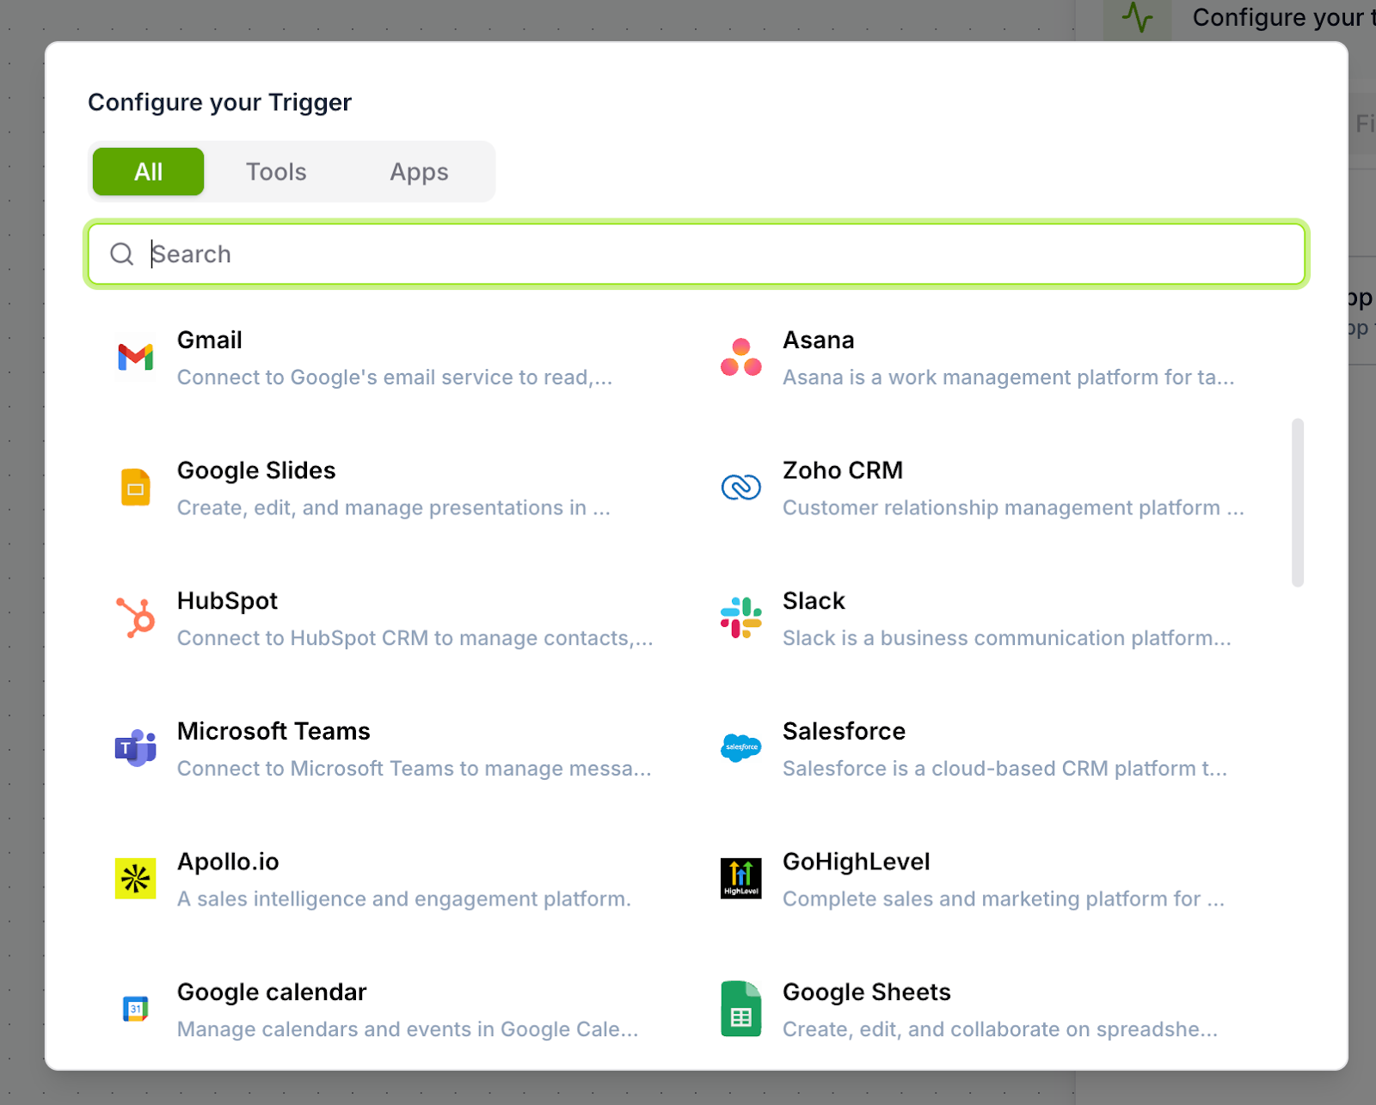Click "Configure your" text in background panel

coord(1278,17)
